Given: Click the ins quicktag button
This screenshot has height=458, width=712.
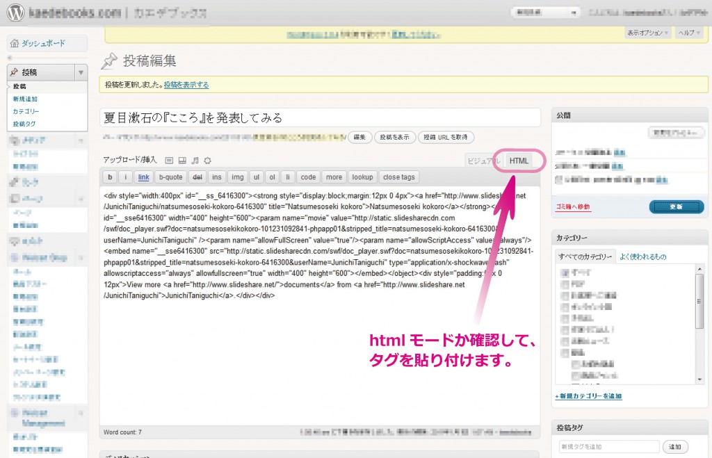Looking at the screenshot, I should 217,177.
